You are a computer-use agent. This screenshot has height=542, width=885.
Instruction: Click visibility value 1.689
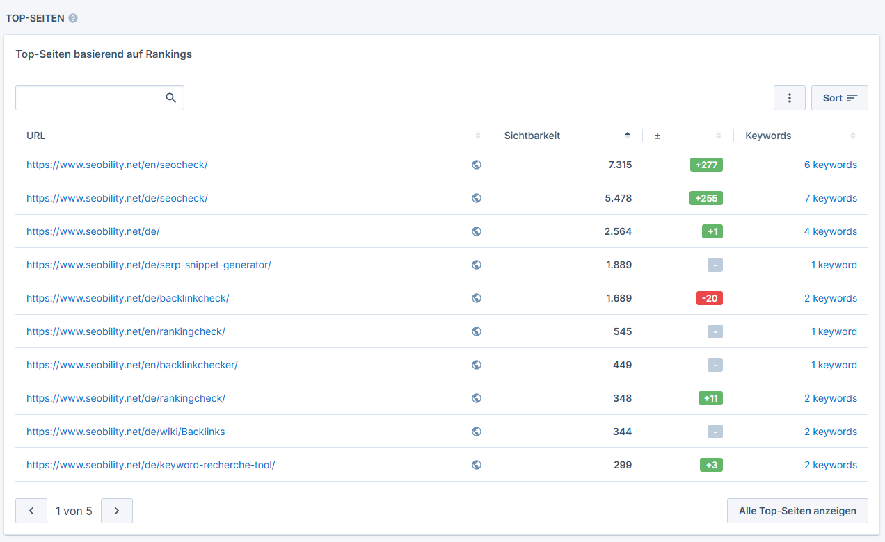[x=619, y=298]
